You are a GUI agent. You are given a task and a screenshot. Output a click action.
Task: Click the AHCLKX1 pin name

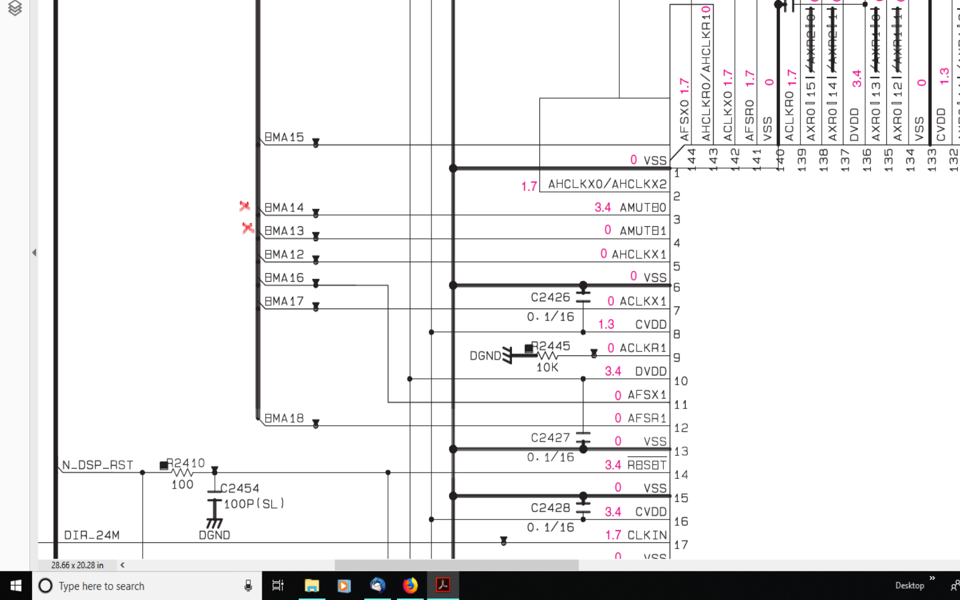coord(639,254)
